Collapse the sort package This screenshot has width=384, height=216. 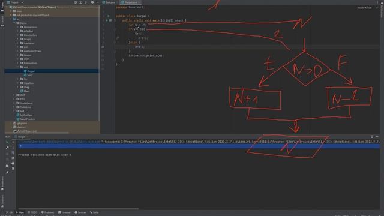pyautogui.click(x=17, y=67)
